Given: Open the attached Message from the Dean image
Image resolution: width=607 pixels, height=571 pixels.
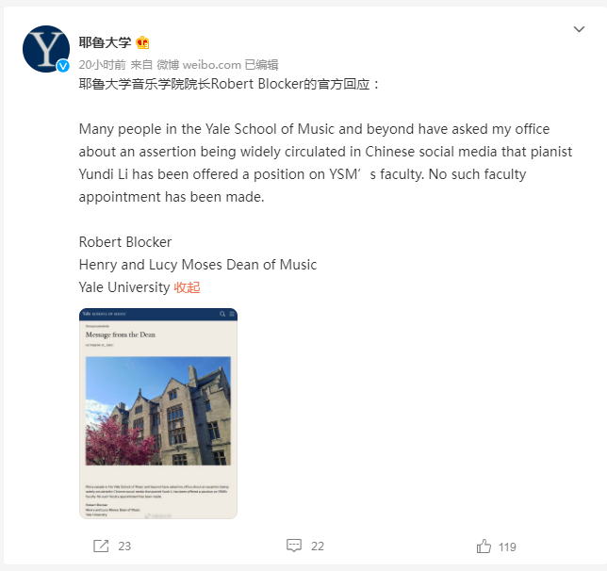Looking at the screenshot, I should click(x=158, y=413).
